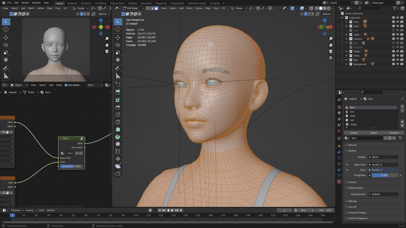Expand the Volume panel in material properties

[x=353, y=182]
